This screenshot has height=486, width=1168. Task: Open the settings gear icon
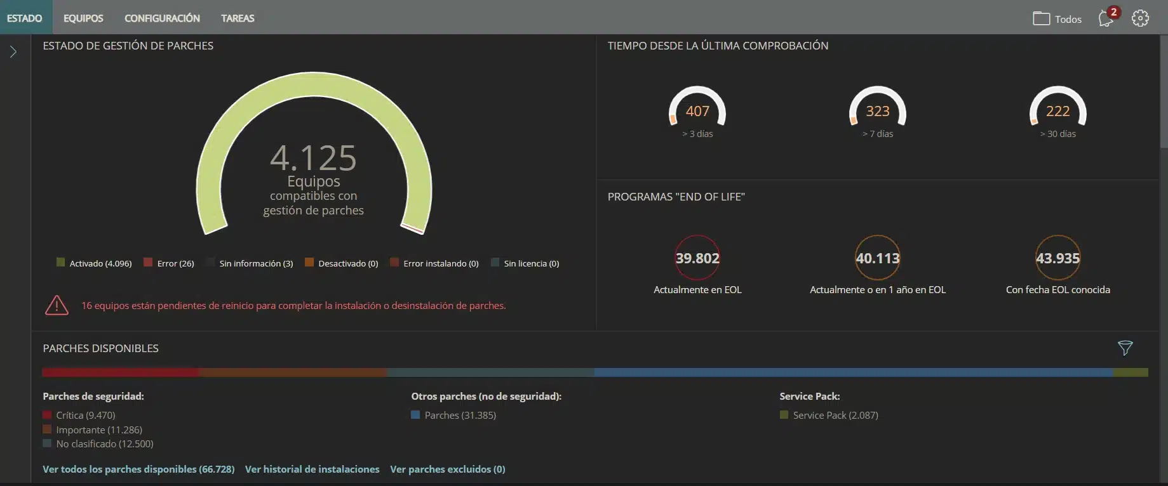coord(1140,18)
